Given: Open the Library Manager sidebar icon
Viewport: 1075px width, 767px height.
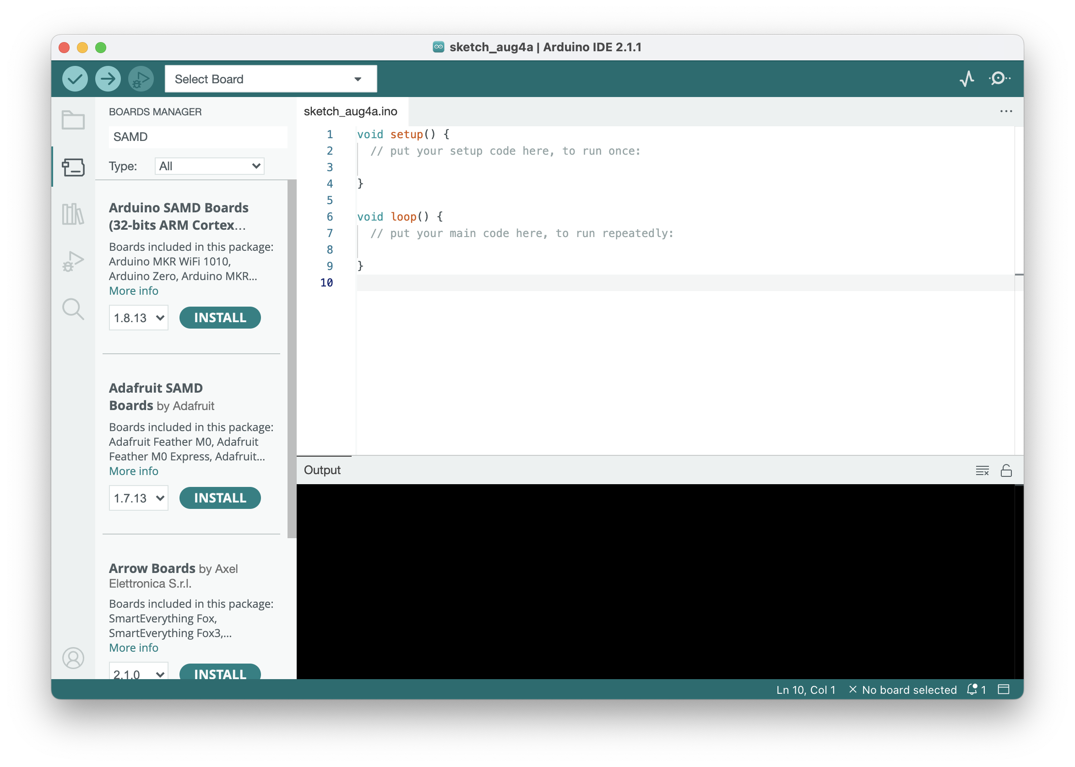Looking at the screenshot, I should click(x=73, y=214).
